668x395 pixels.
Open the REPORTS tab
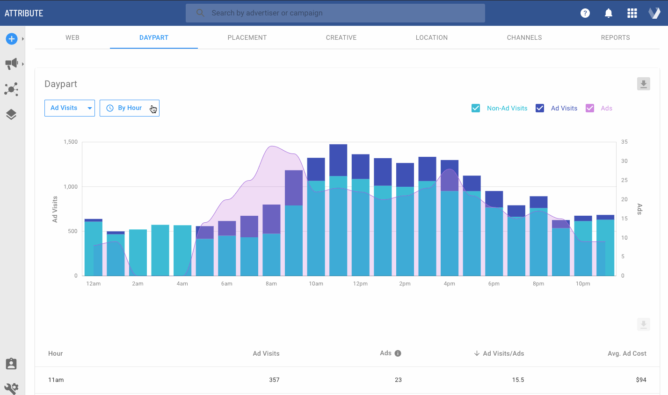615,37
